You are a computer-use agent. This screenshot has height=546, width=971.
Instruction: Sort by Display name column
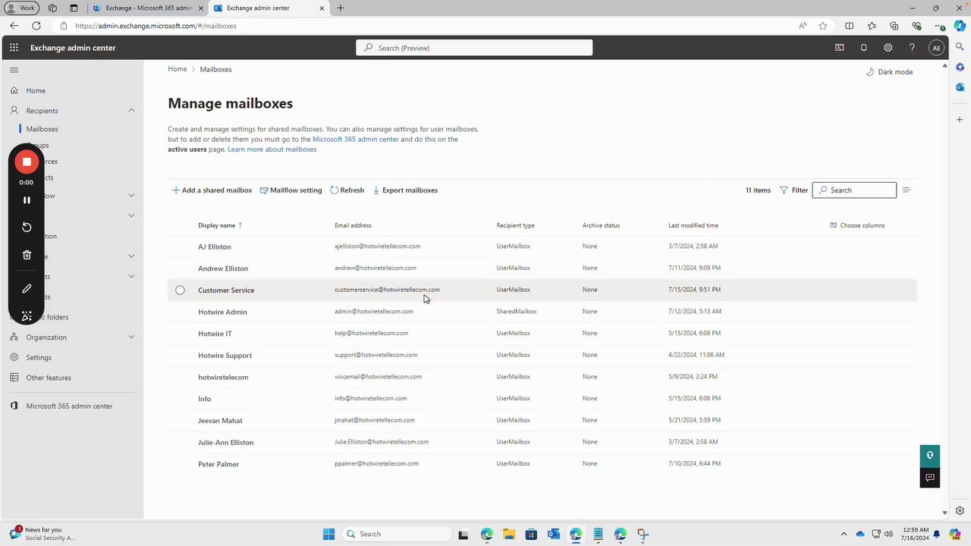click(220, 225)
